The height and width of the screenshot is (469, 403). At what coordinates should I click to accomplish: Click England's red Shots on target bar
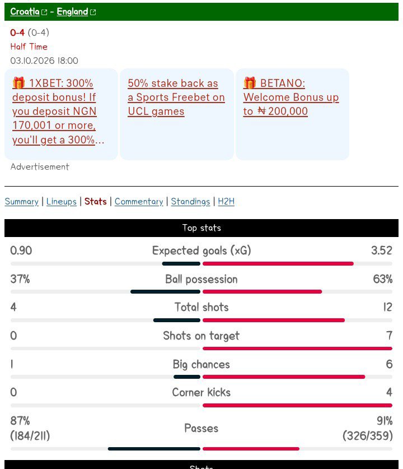[297, 349]
